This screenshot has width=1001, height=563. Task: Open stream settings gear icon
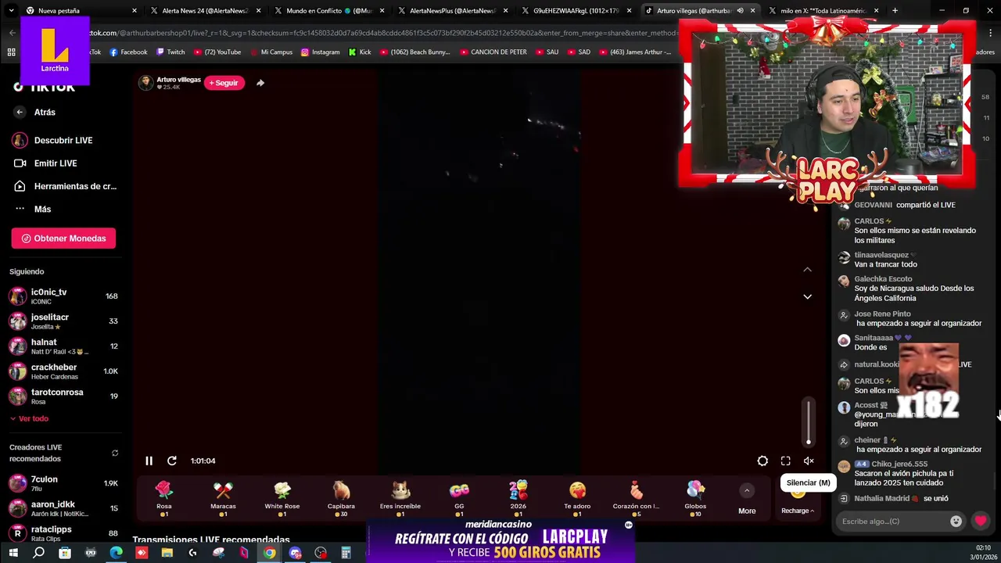tap(762, 461)
